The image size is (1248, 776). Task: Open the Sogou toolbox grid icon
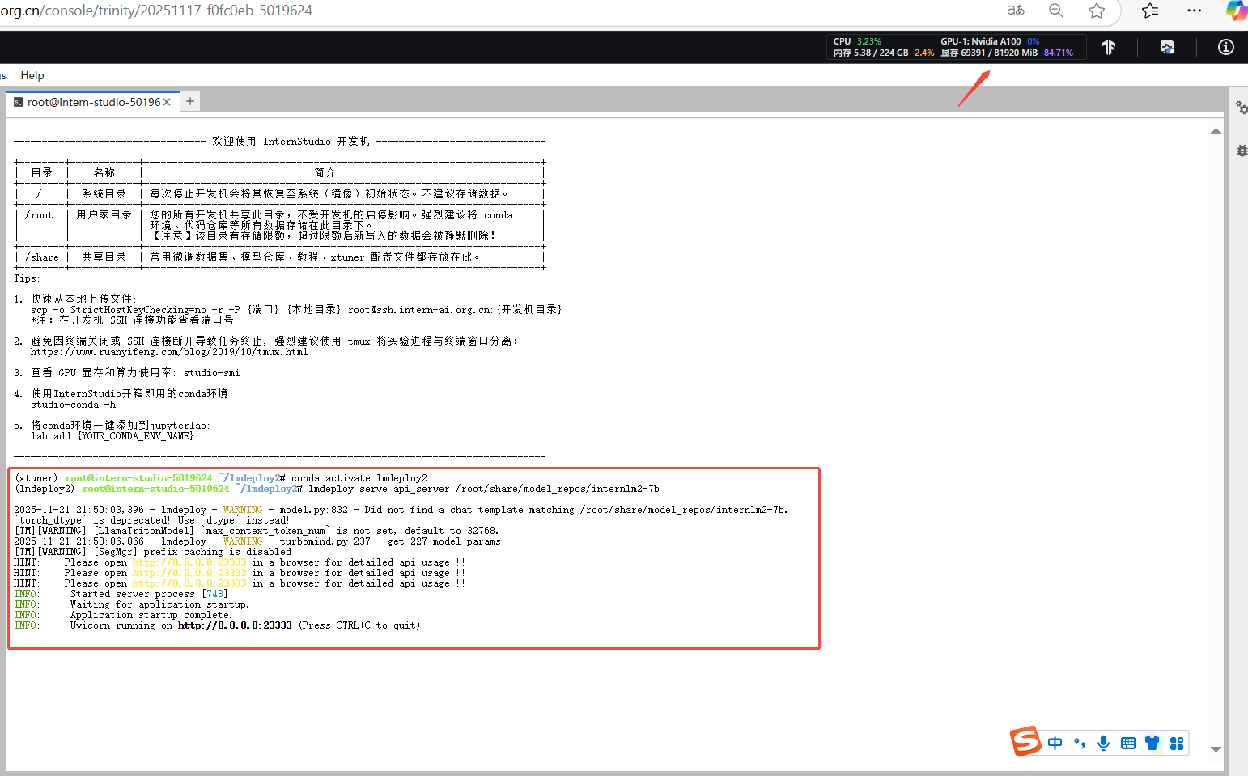(x=1177, y=743)
